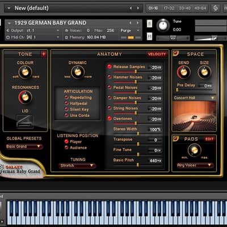Click the Size knob in Space
The width and height of the screenshot is (227, 227).
pos(204,72)
